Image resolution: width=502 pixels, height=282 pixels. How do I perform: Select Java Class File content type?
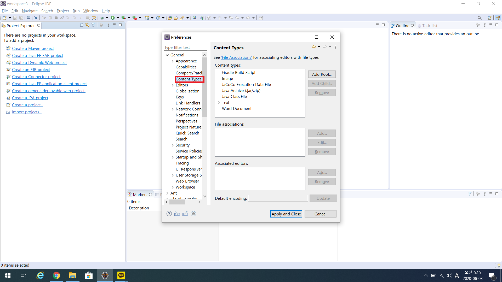234,97
